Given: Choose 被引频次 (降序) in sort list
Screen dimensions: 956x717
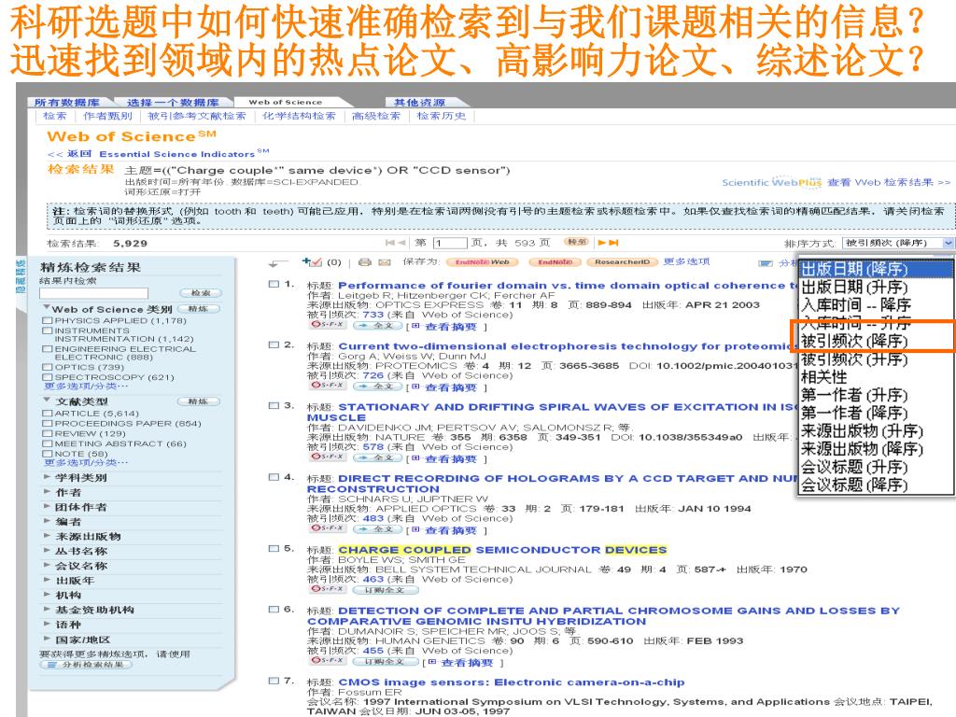Looking at the screenshot, I should (876, 341).
